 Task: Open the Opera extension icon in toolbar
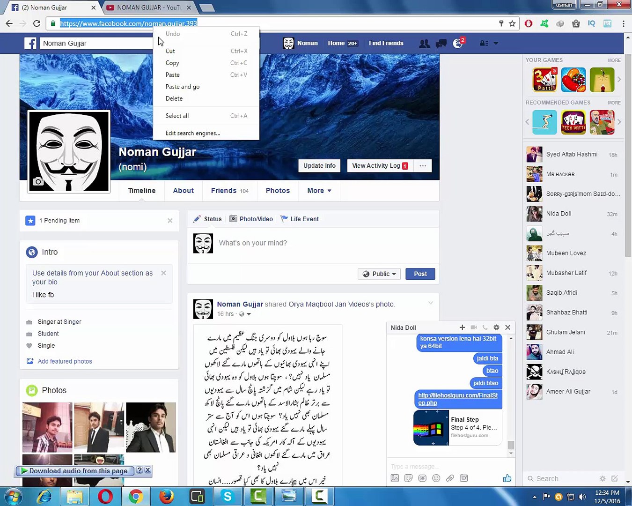click(x=529, y=23)
